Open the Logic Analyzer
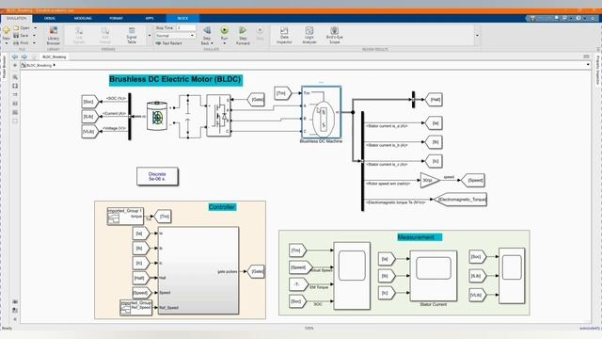 pos(309,35)
